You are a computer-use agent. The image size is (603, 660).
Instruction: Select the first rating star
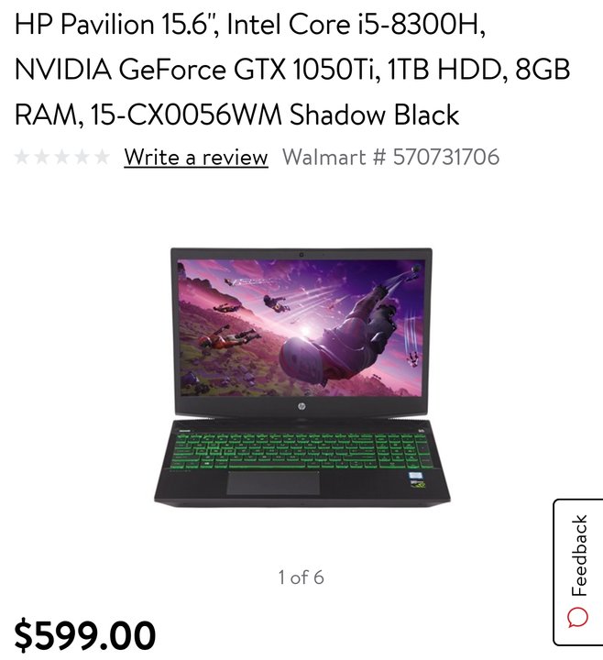(x=22, y=157)
